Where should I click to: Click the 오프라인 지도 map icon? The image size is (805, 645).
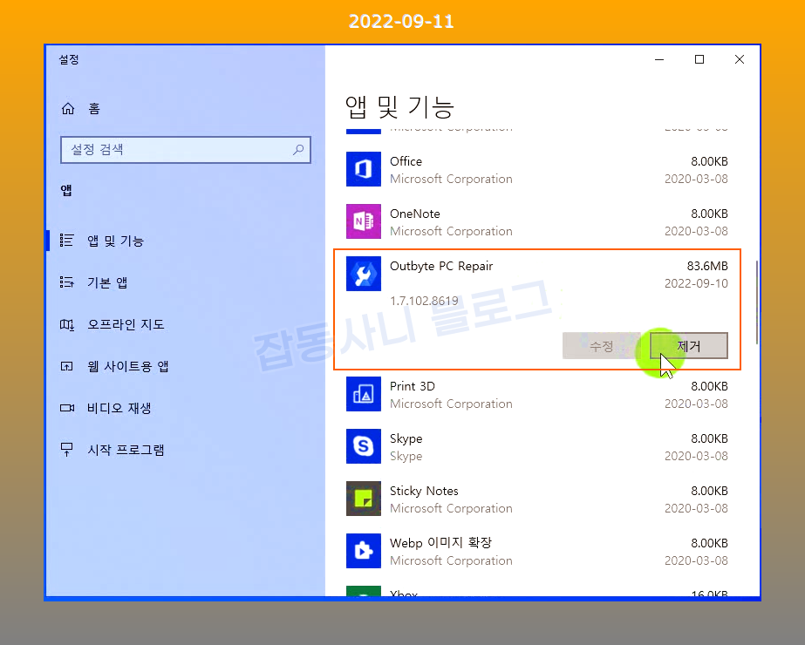(x=67, y=324)
